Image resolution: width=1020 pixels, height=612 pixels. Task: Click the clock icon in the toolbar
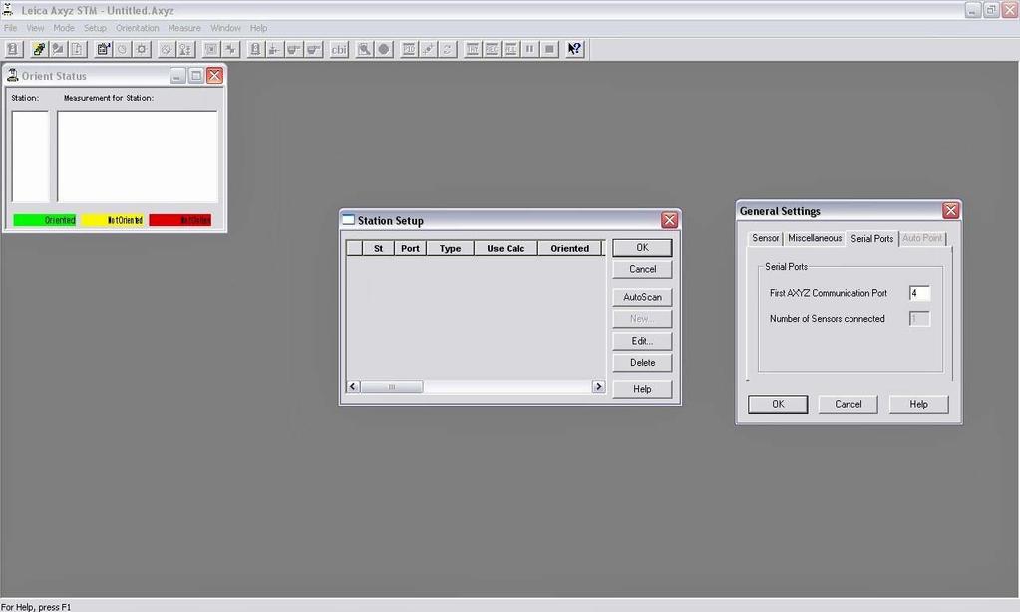tap(122, 49)
